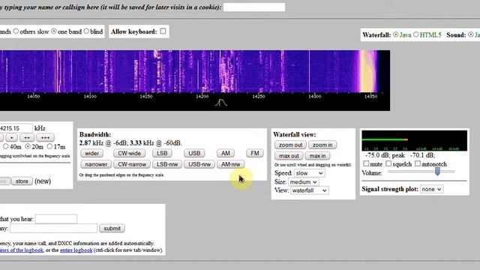Click the logbook submit button
Viewport: 480px width, 270px height.
click(112, 228)
